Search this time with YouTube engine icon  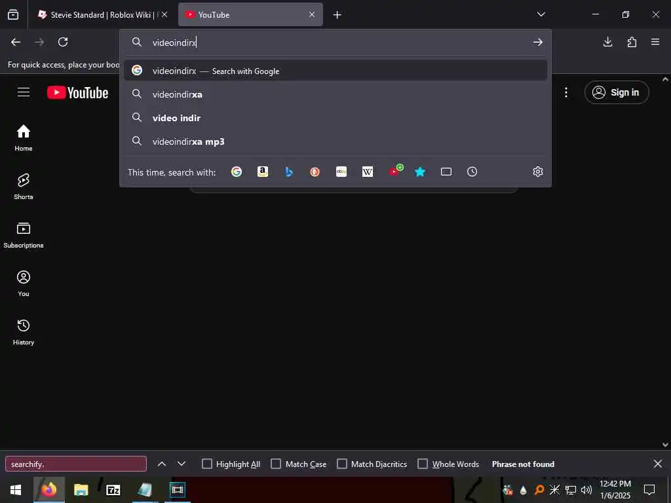[395, 171]
